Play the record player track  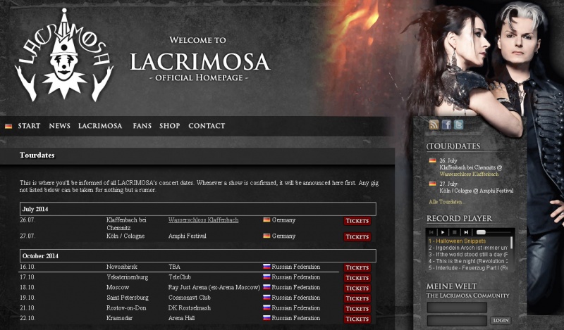tap(443, 232)
